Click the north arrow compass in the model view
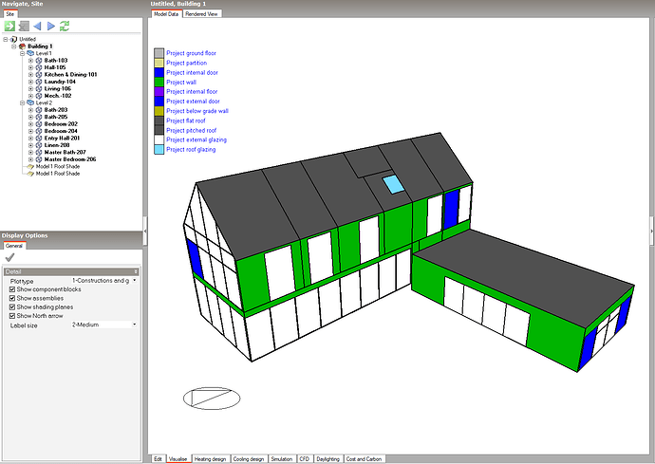 click(x=212, y=398)
